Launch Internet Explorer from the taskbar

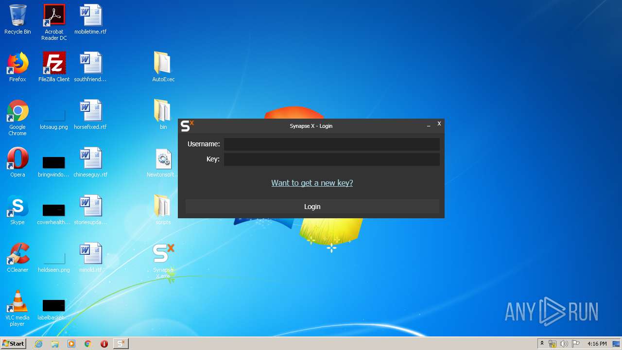[39, 344]
